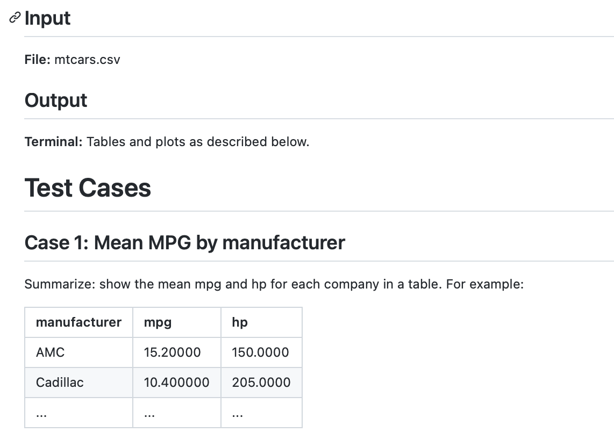Click the Input heading
The image size is (614, 447).
tap(47, 18)
